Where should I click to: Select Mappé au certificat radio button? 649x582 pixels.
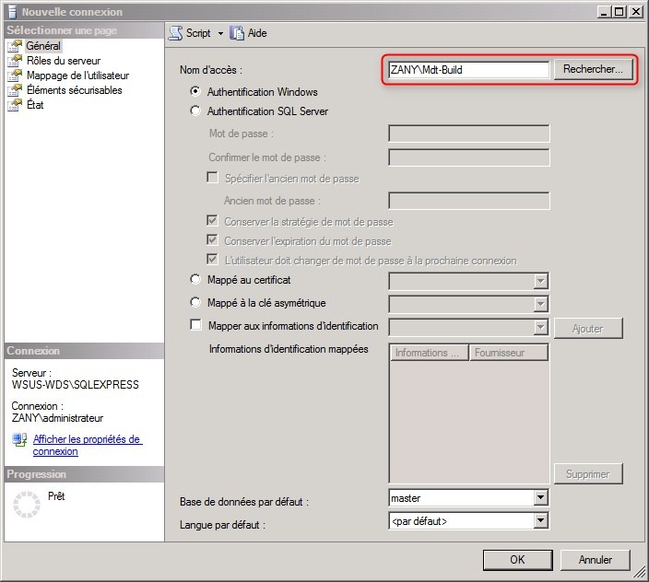coord(195,279)
